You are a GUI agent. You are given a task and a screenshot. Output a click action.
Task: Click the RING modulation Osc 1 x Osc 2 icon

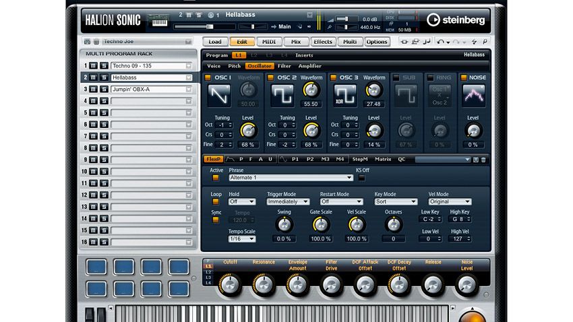tap(440, 95)
